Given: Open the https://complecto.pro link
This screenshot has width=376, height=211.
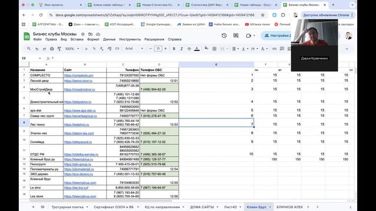Looking at the screenshot, I should pos(79,76).
